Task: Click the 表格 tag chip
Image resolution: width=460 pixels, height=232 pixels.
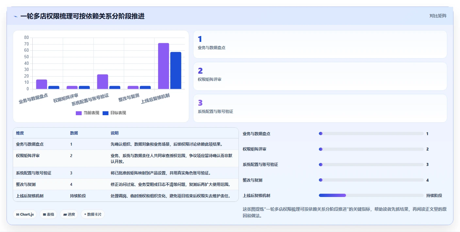Action: pyautogui.click(x=49, y=214)
